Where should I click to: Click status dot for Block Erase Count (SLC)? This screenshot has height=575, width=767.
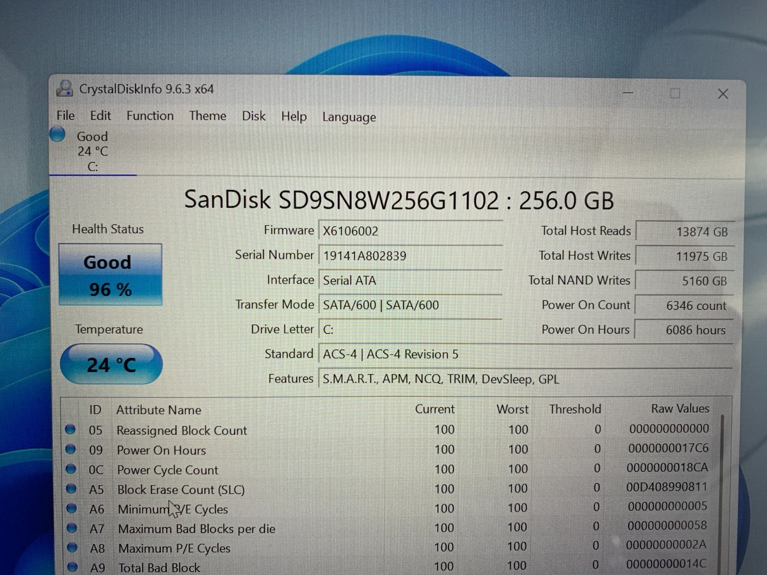[71, 489]
